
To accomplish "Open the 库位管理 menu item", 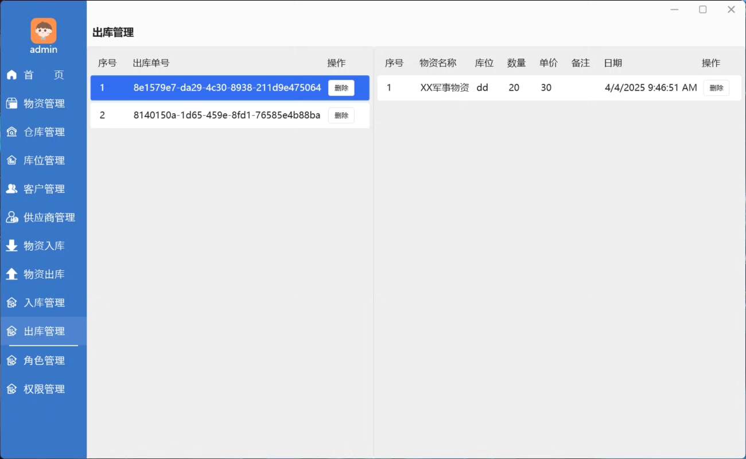I will 44,161.
